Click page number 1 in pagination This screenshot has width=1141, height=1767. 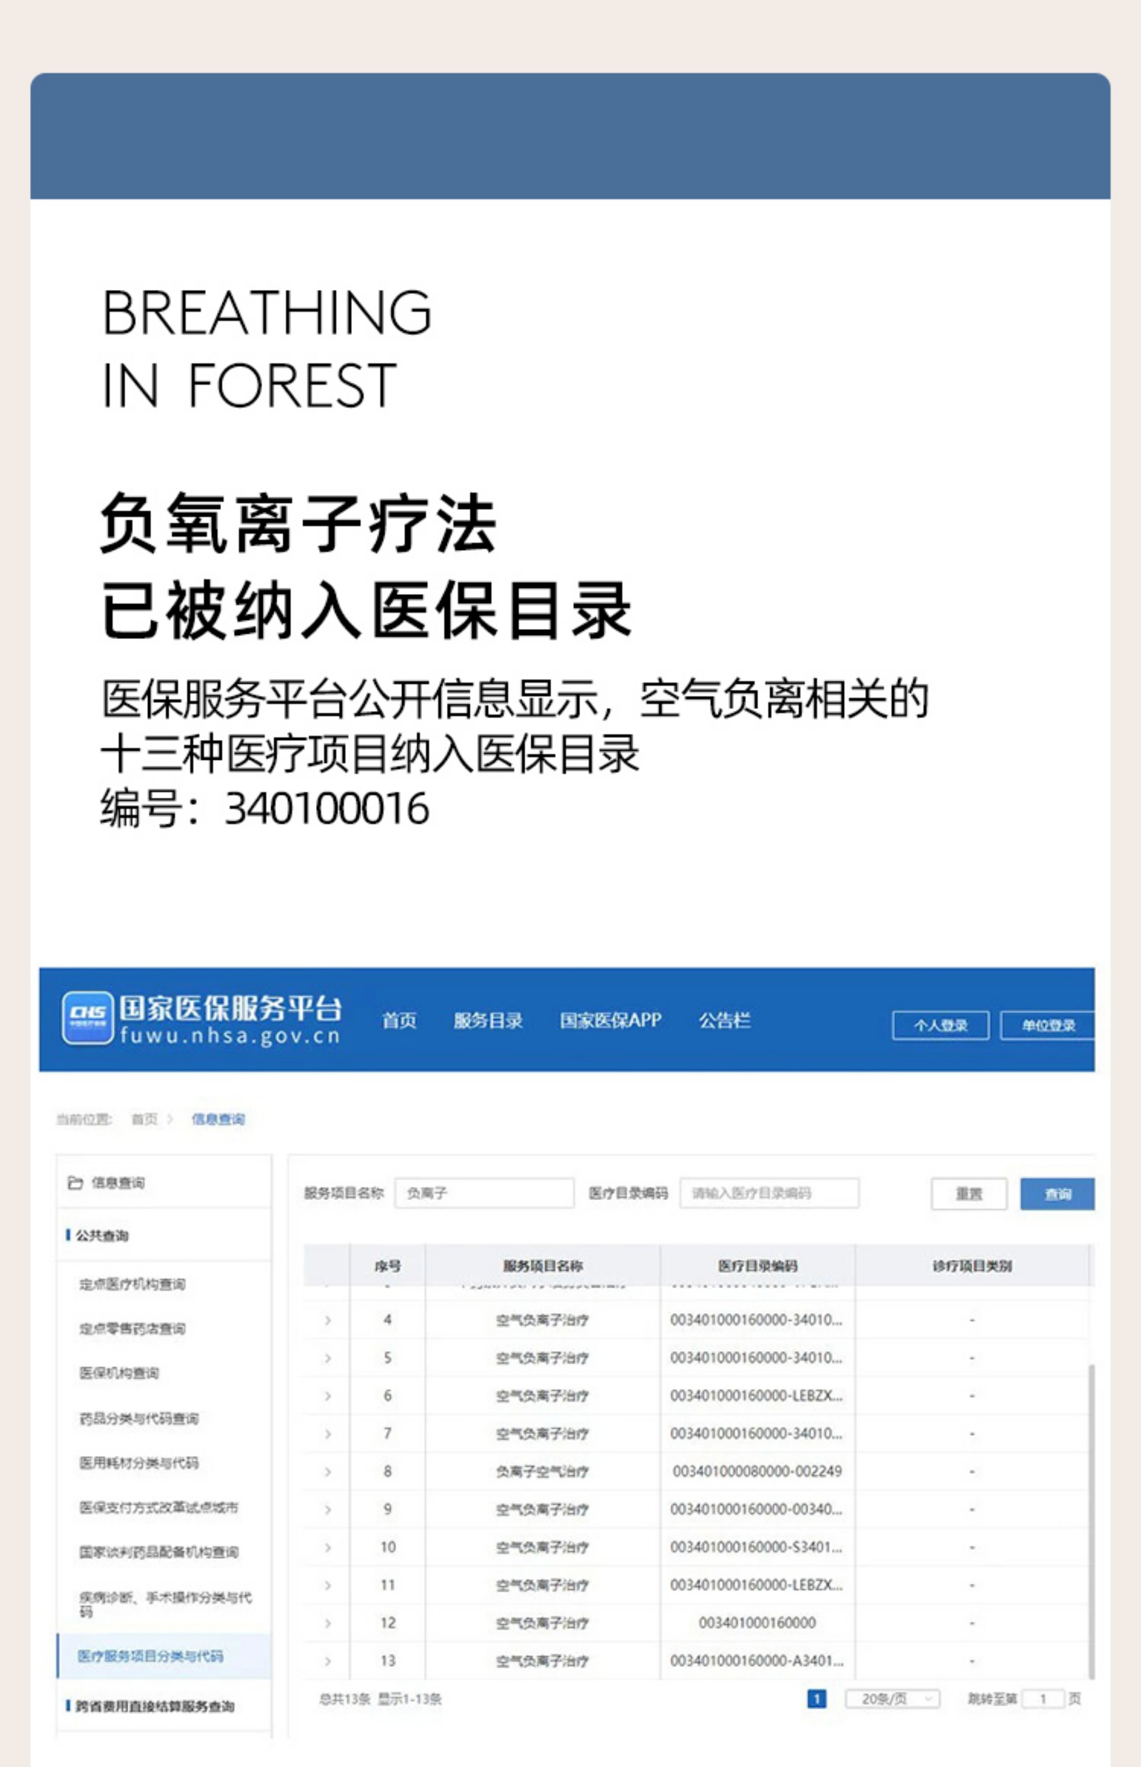coord(816,1699)
